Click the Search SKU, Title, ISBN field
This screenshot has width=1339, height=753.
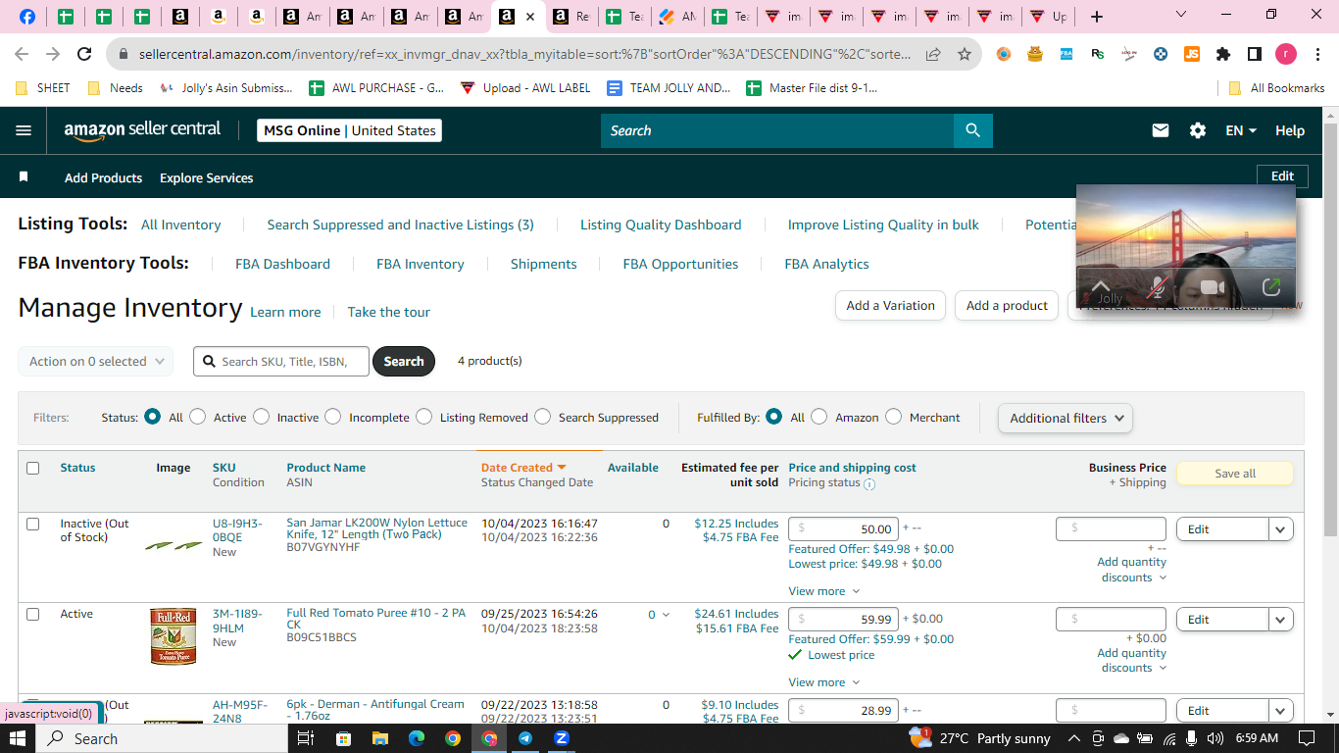281,362
